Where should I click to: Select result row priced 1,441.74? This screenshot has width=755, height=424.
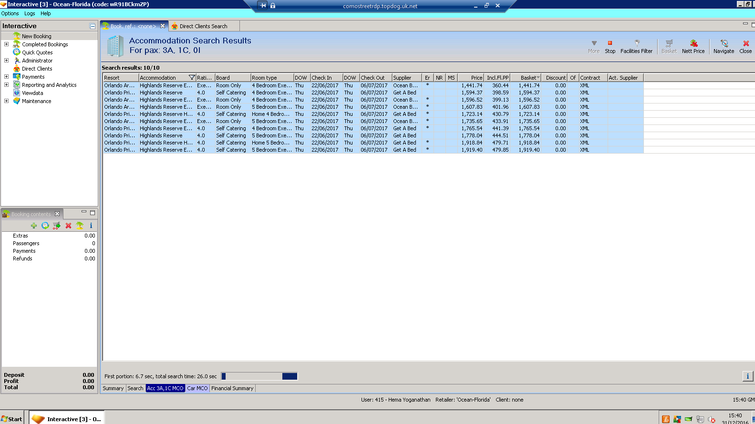tap(373, 85)
